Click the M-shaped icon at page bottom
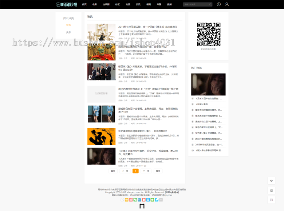The height and width of the screenshot is (211, 284). (x=142, y=206)
